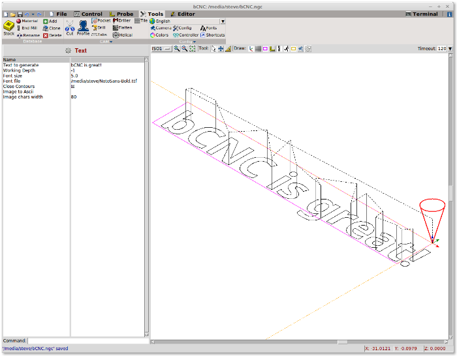Toggle drawing of rapid motion
Viewport: 457px width, 356px height.
pyautogui.click(x=287, y=49)
